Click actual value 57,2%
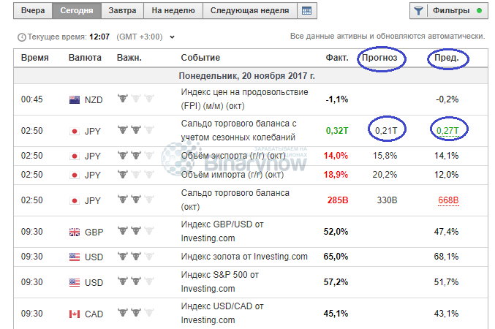This screenshot has height=329, width=495. pyautogui.click(x=336, y=282)
